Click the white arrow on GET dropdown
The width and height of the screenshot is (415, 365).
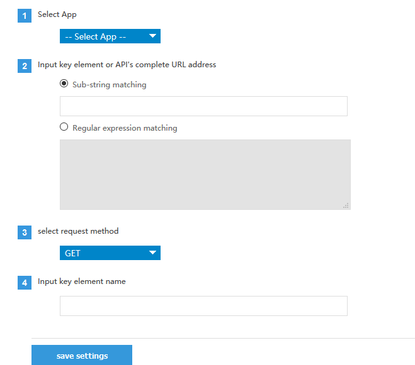pyautogui.click(x=152, y=253)
